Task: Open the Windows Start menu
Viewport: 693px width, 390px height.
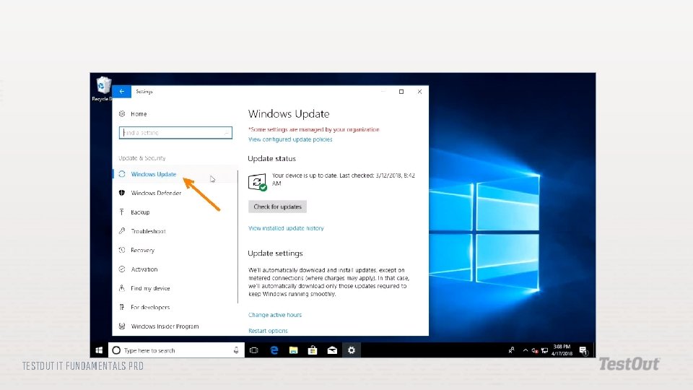Action: 99,350
